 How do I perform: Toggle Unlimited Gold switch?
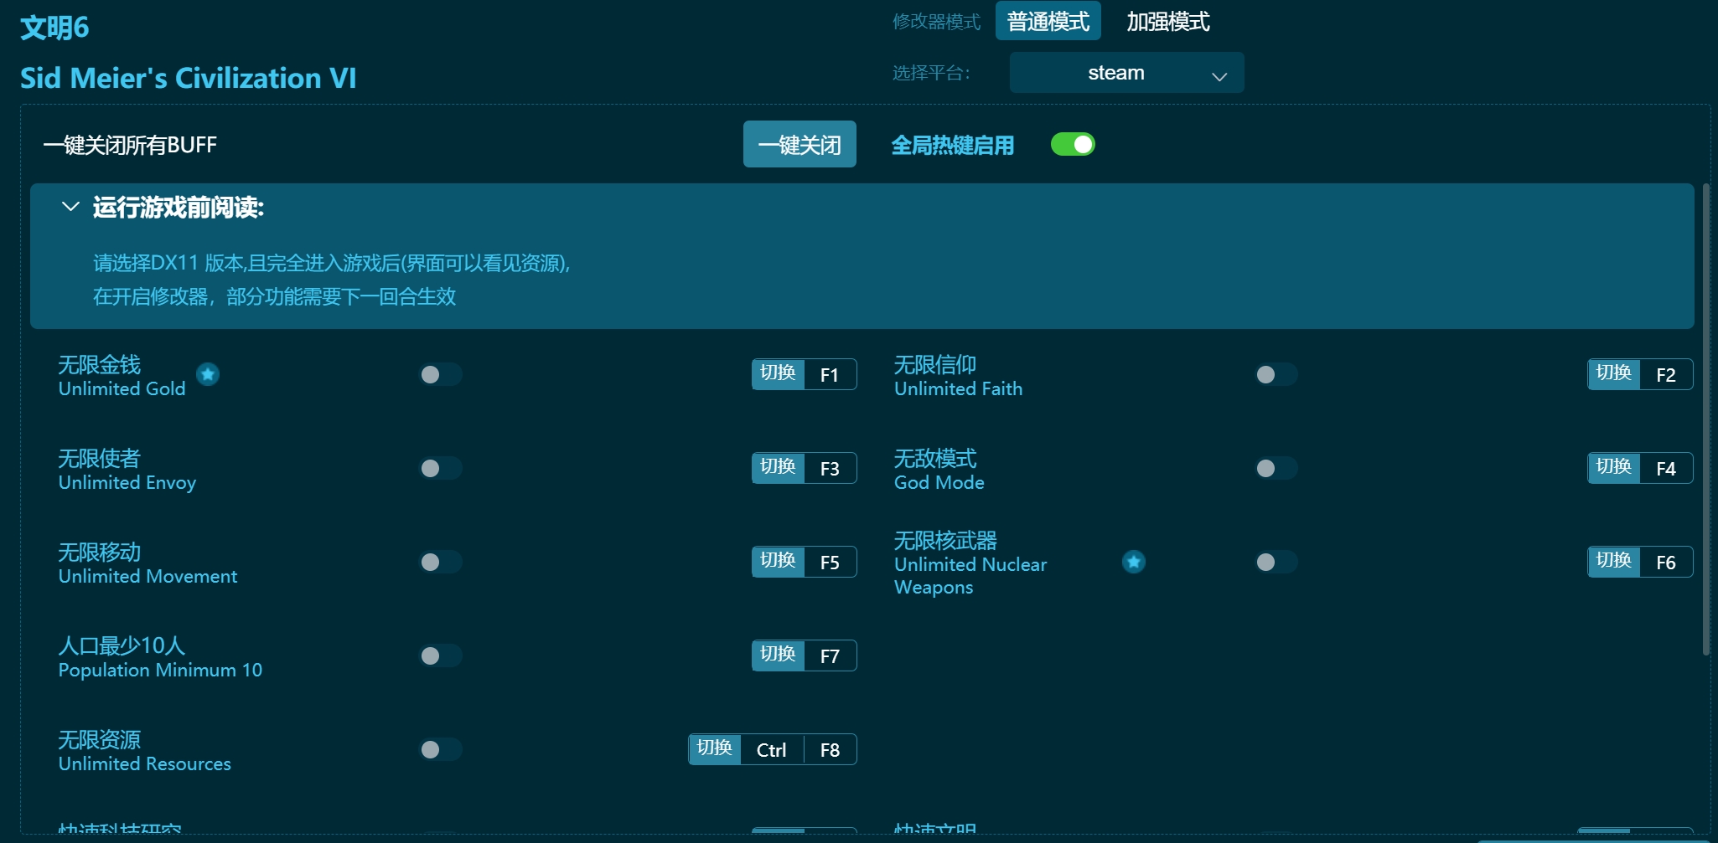coord(441,374)
